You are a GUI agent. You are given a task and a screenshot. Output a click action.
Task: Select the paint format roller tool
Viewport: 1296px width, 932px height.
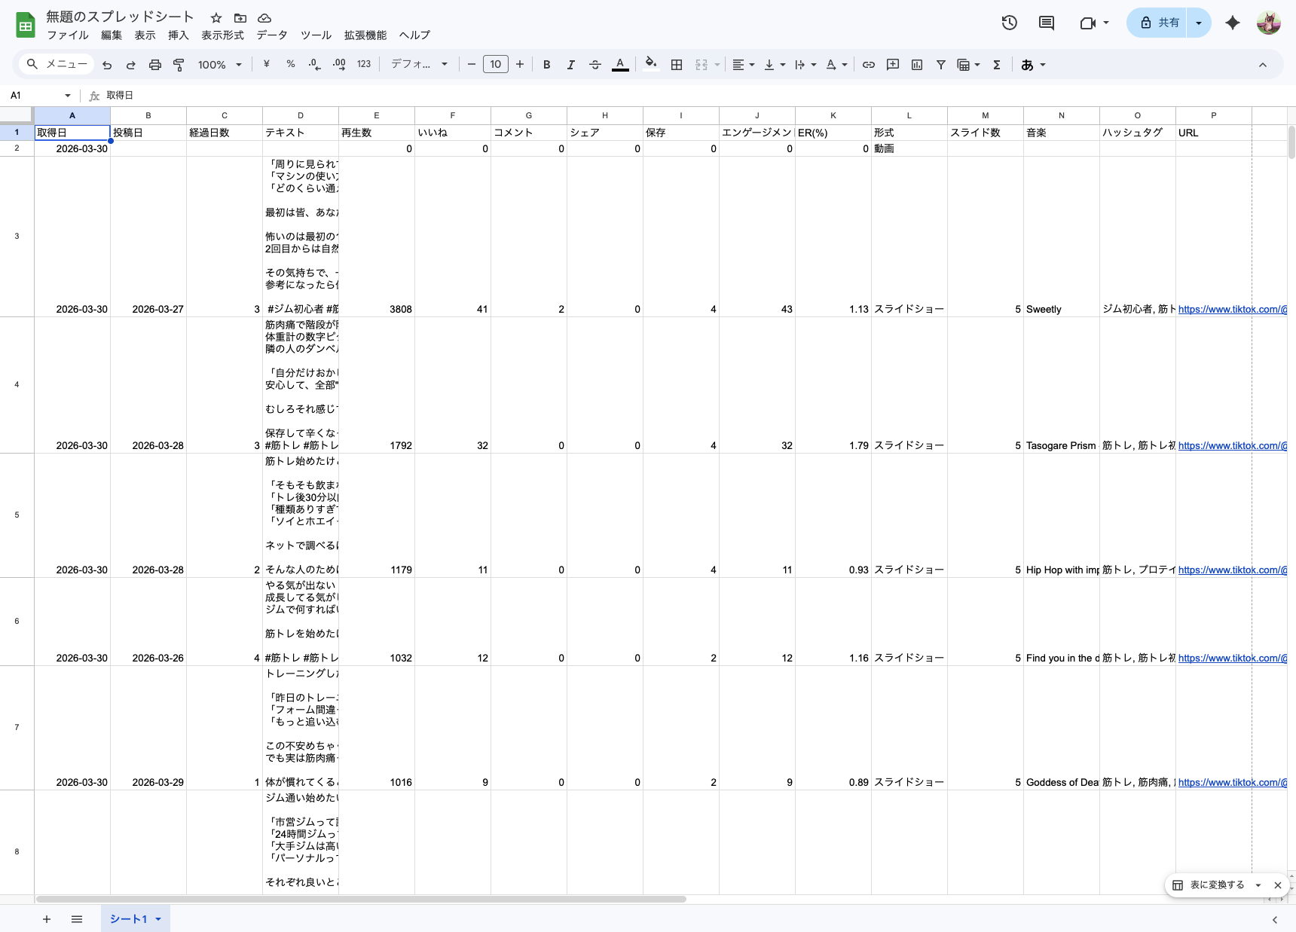pos(179,65)
